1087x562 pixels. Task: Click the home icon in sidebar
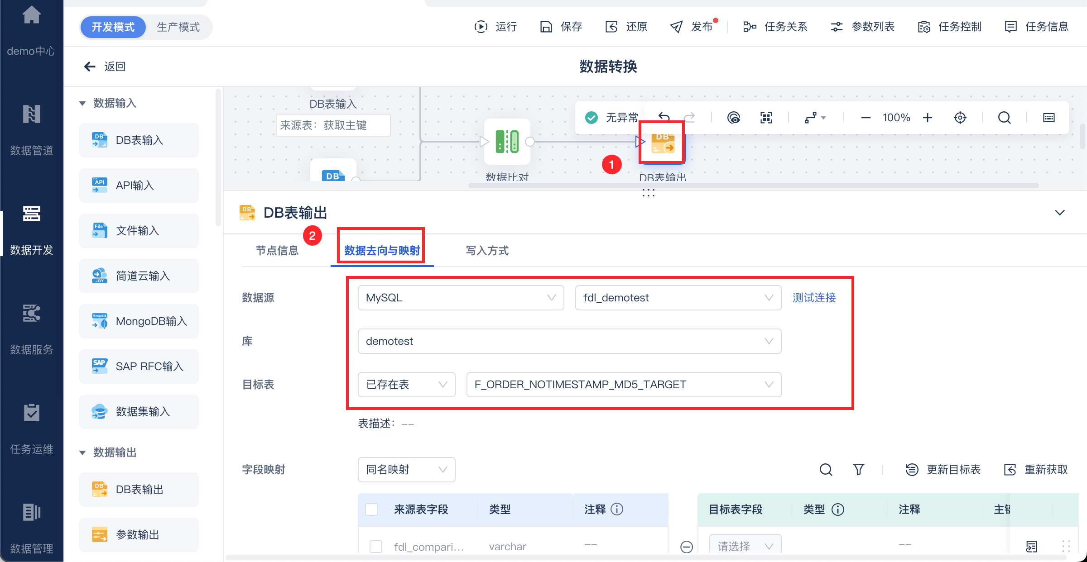[31, 15]
